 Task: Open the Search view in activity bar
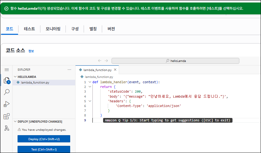pos(7,92)
